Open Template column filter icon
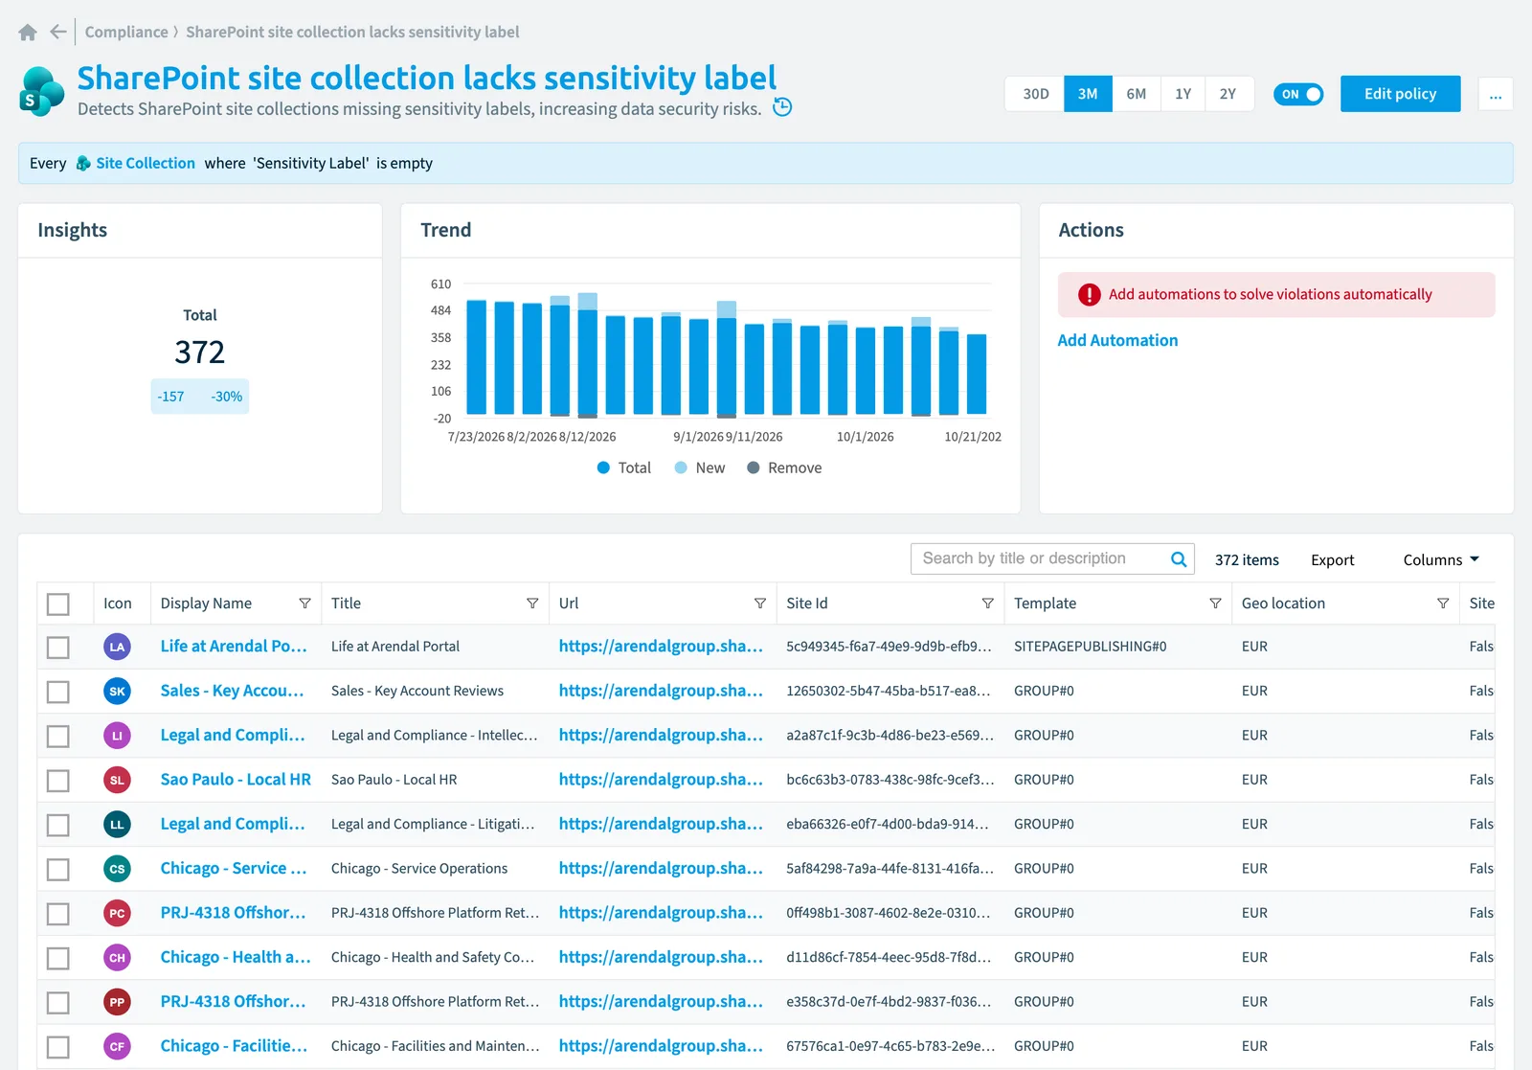The image size is (1532, 1070). (1215, 603)
